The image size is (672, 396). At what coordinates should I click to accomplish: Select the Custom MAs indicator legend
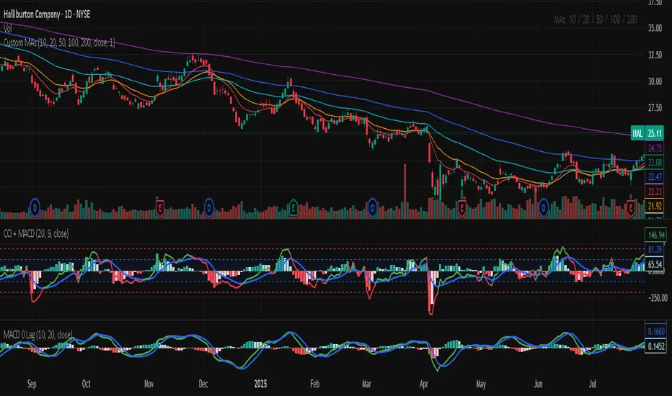pos(59,42)
